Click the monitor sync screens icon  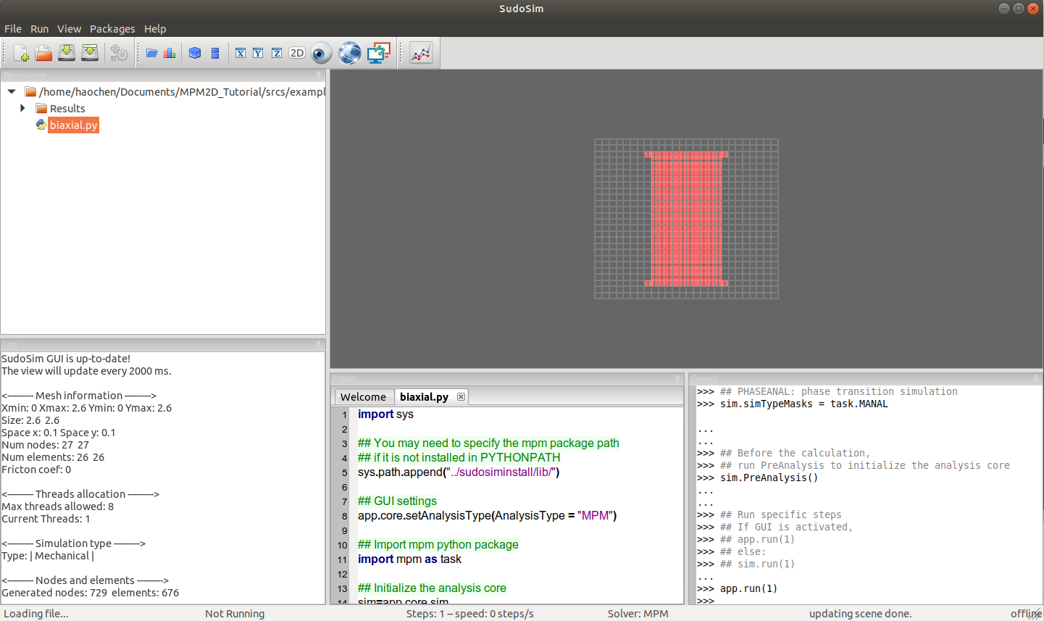point(378,53)
